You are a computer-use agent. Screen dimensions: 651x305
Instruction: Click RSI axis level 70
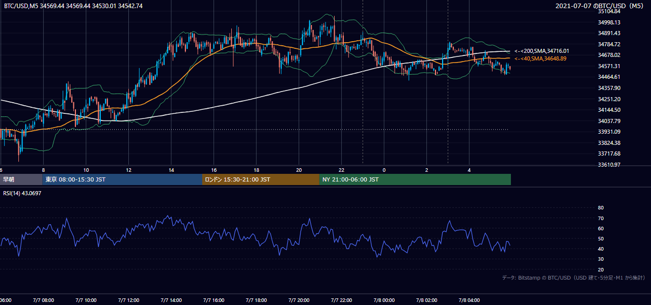click(601, 218)
